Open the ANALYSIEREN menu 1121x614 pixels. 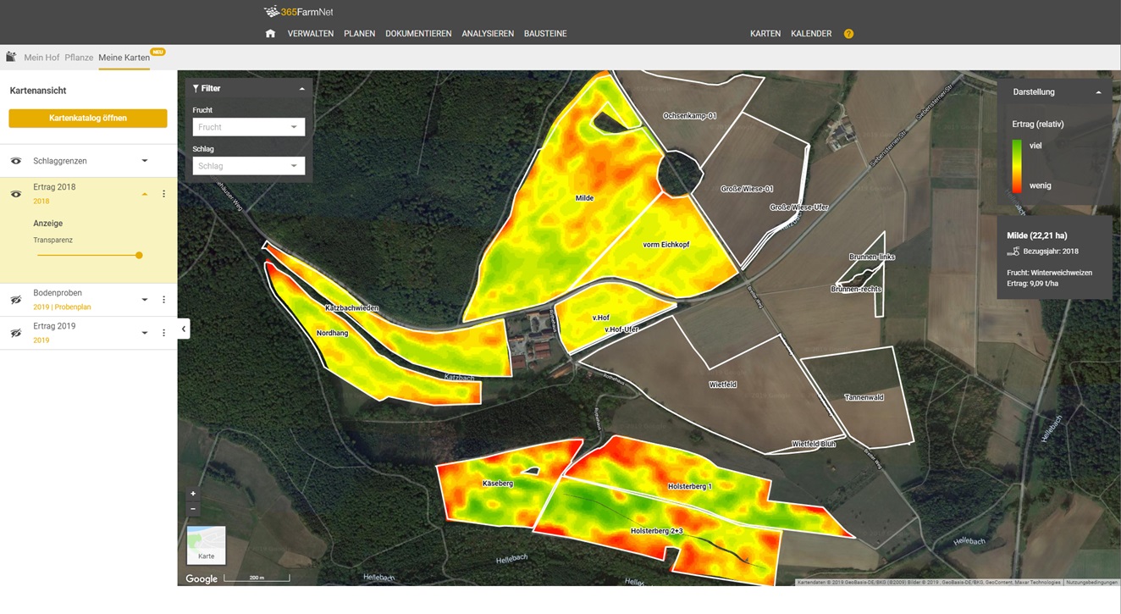click(488, 33)
